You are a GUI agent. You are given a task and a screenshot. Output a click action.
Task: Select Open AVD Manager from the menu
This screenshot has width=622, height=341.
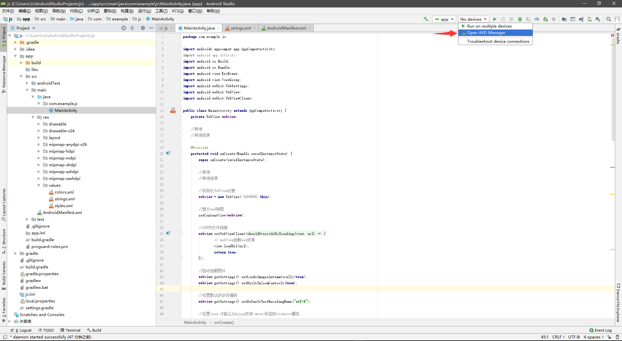point(495,33)
